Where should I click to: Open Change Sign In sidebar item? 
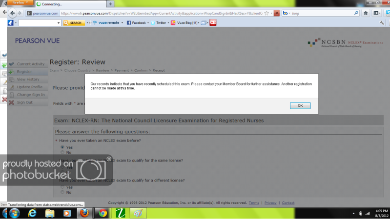[28, 95]
